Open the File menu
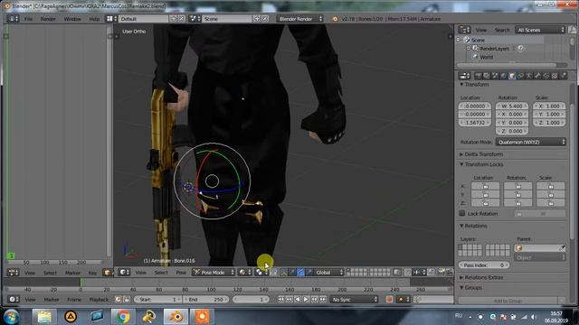This screenshot has width=579, height=325. (x=28, y=18)
